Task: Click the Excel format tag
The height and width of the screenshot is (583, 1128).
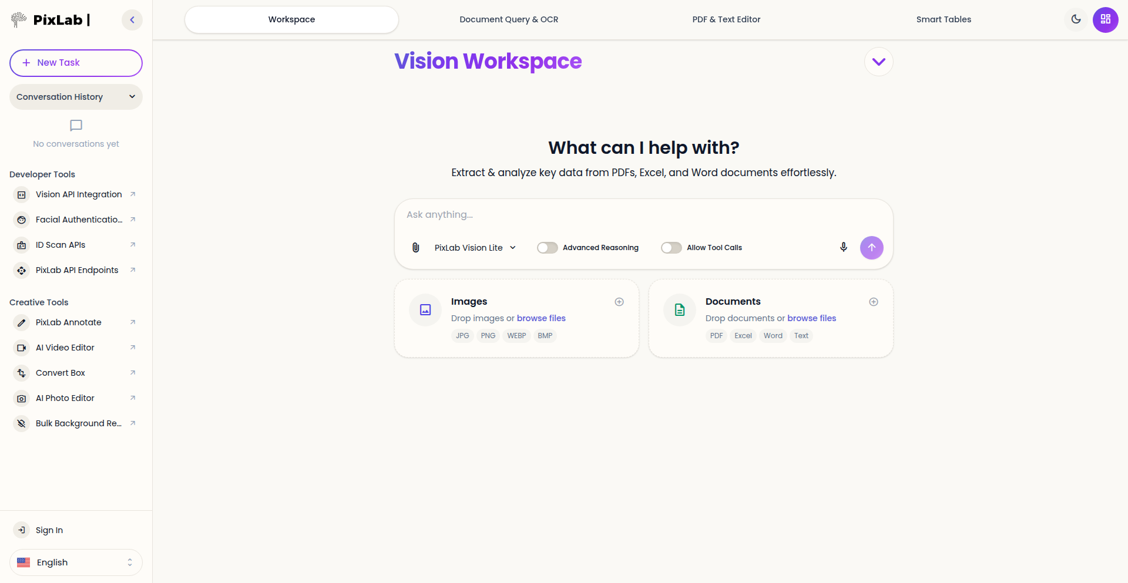Action: pyautogui.click(x=743, y=336)
